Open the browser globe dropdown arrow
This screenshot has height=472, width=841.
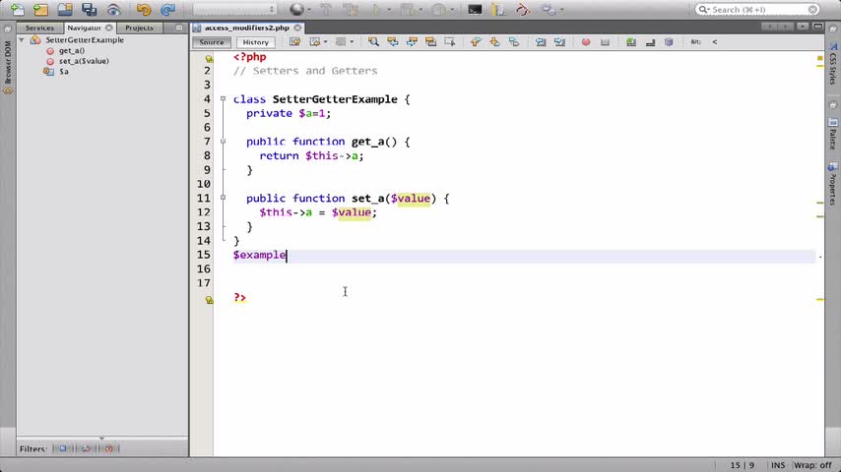(x=309, y=10)
